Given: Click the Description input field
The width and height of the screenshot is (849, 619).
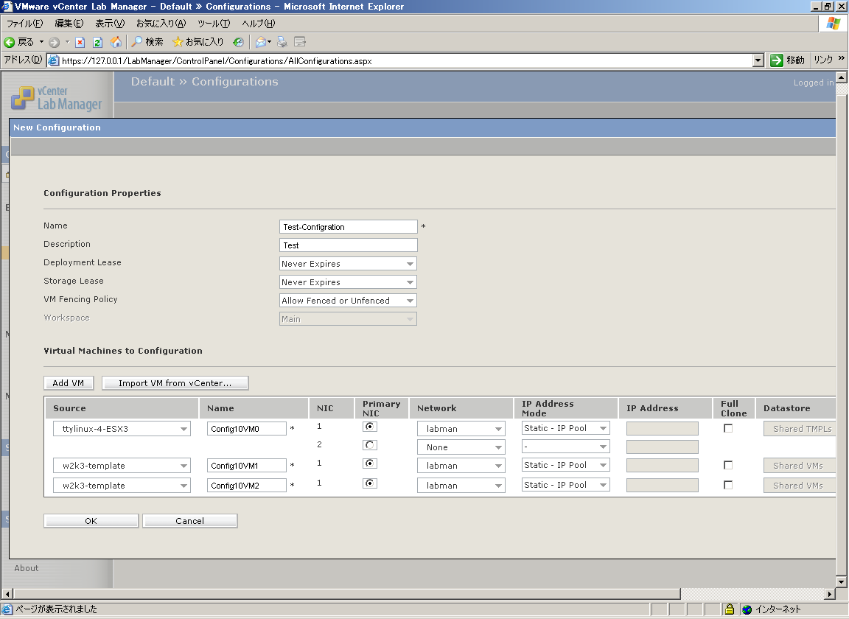Looking at the screenshot, I should click(x=348, y=245).
